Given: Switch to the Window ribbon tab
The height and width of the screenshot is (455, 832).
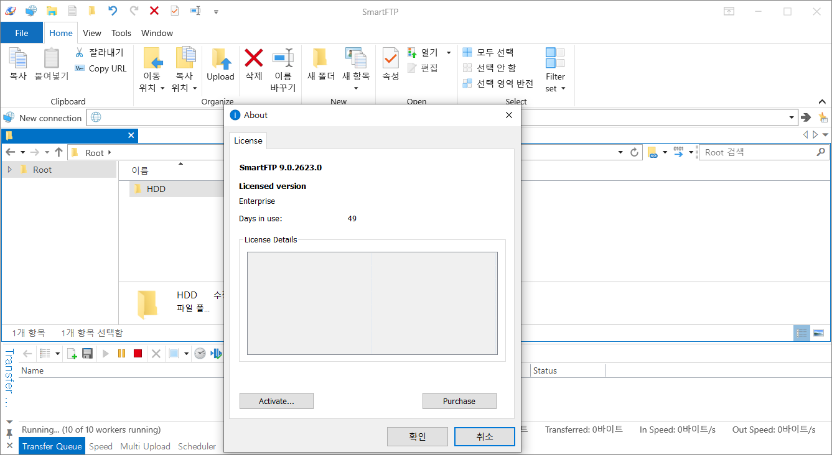Looking at the screenshot, I should coord(157,33).
